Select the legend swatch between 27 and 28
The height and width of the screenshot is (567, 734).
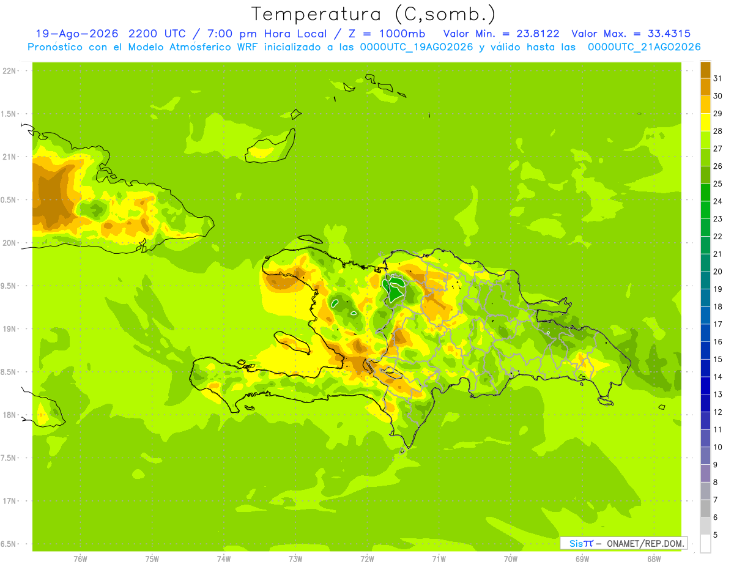click(x=705, y=140)
